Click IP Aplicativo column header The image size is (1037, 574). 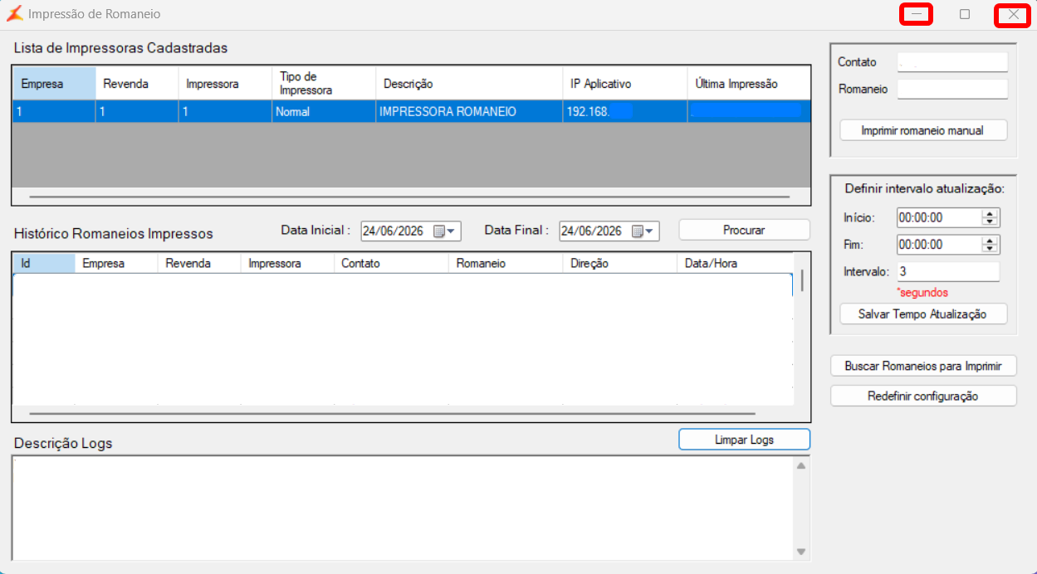(625, 84)
